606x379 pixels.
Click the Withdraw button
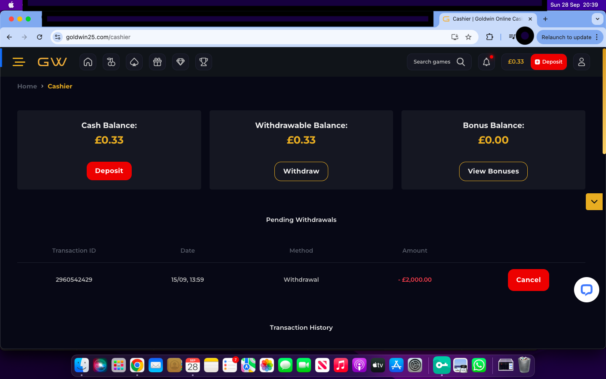[x=301, y=171]
